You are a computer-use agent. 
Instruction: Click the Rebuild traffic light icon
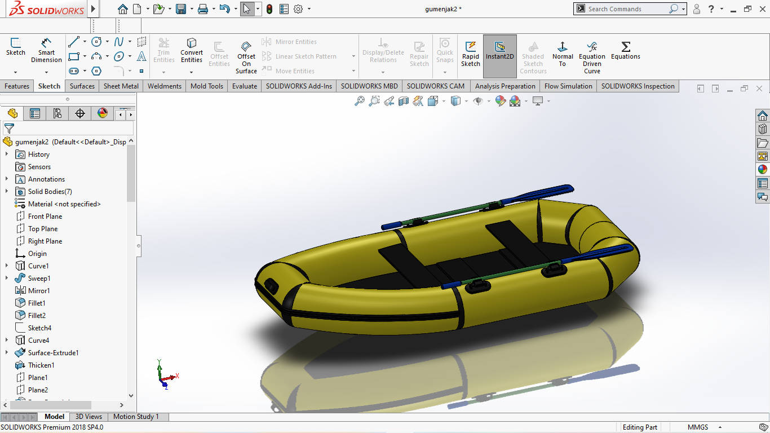point(269,9)
